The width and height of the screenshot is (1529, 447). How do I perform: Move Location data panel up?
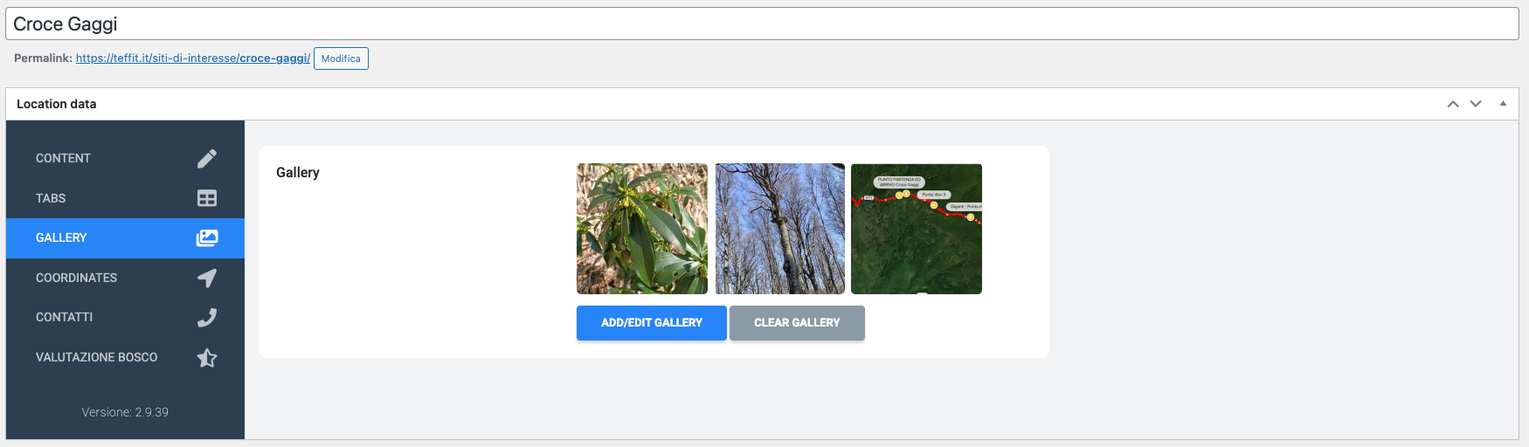pos(1453,104)
